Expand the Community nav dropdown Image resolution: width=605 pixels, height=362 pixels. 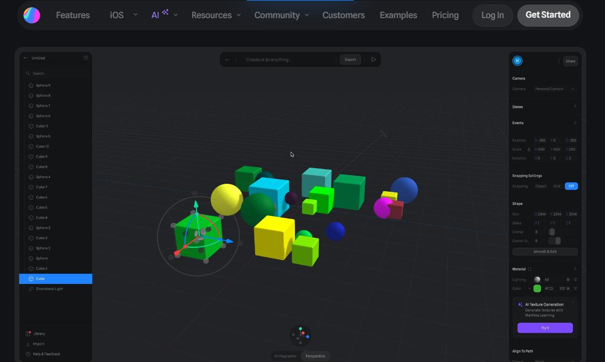[x=307, y=15]
